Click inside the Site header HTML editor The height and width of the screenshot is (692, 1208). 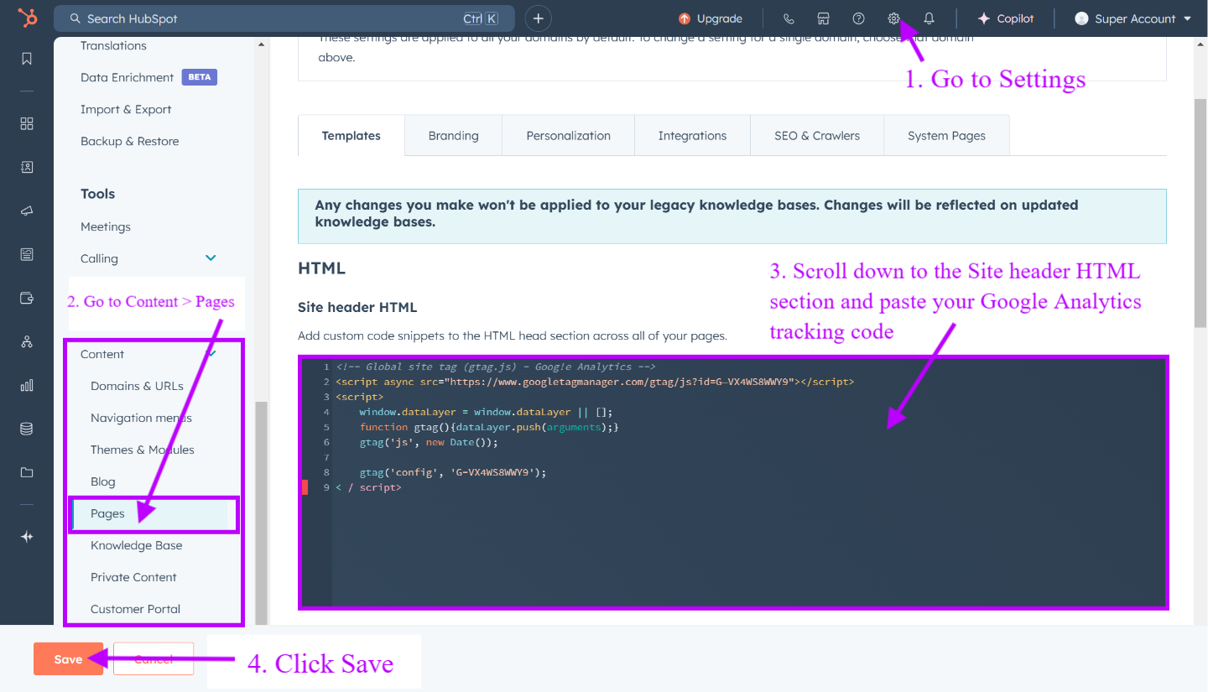point(733,482)
